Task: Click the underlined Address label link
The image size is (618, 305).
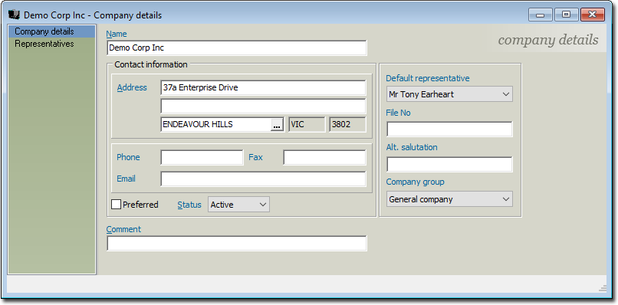Action: pos(132,87)
